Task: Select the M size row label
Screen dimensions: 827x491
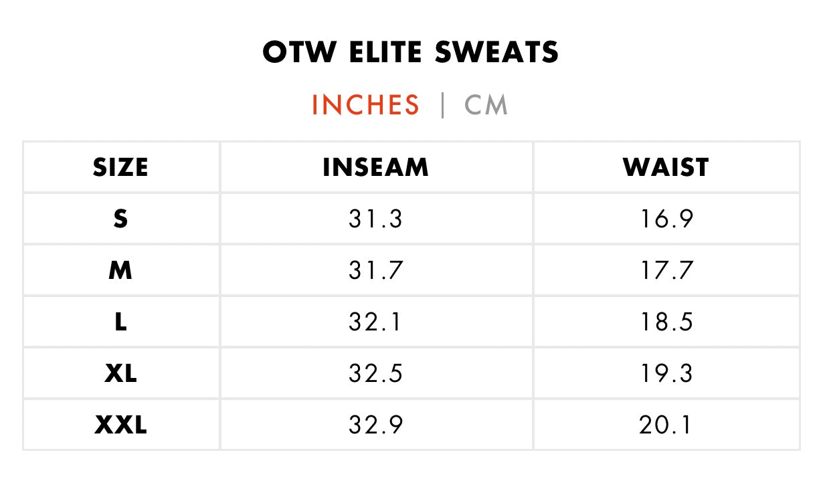Action: point(120,270)
